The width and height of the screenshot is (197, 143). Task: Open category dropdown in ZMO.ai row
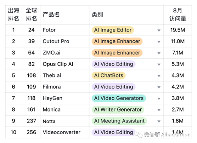[159, 53]
